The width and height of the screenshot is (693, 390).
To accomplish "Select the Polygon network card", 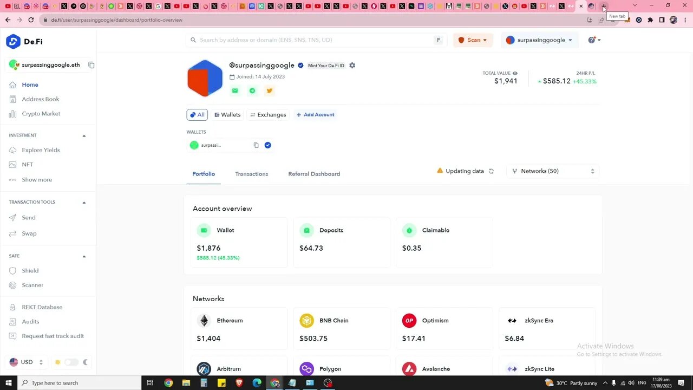I will [342, 366].
